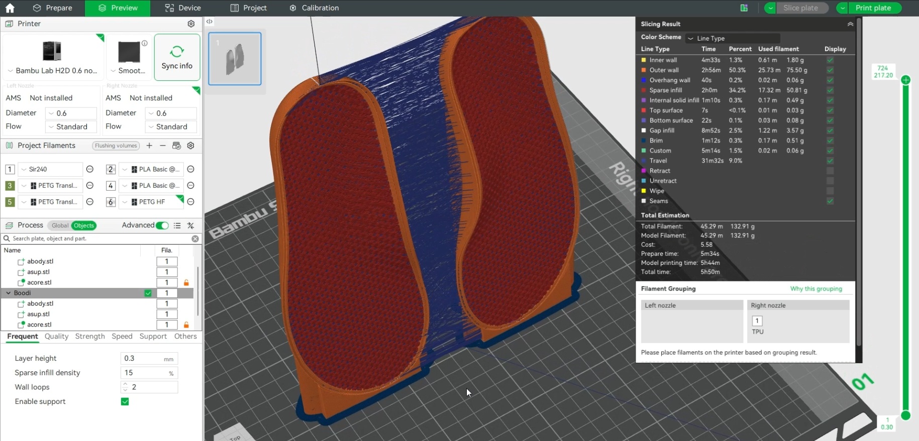Click the Print plate button

point(873,8)
